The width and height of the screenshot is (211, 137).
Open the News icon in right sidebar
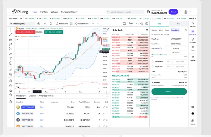(x=193, y=47)
